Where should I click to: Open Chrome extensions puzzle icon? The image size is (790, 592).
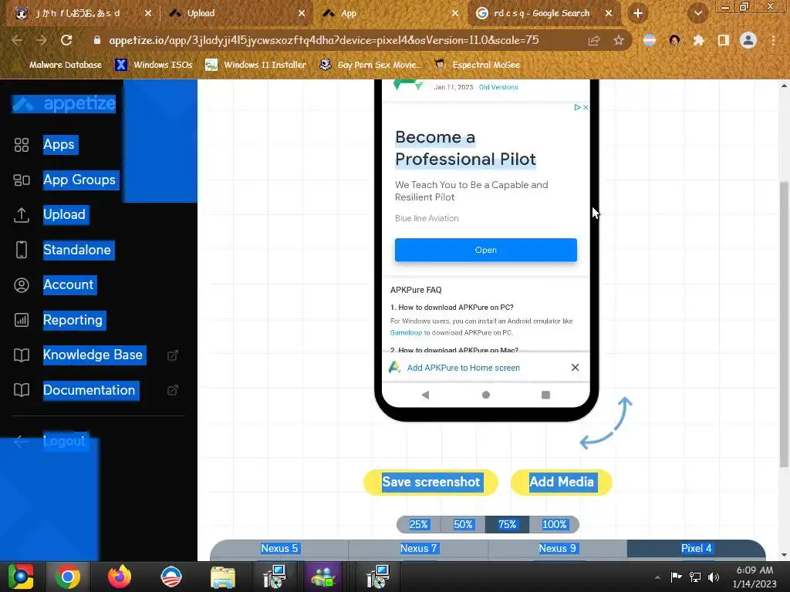tap(698, 40)
